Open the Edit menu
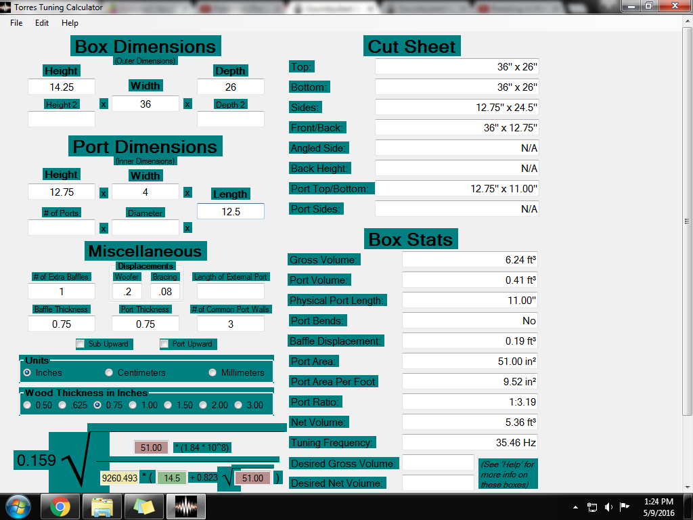The image size is (693, 520). point(42,23)
